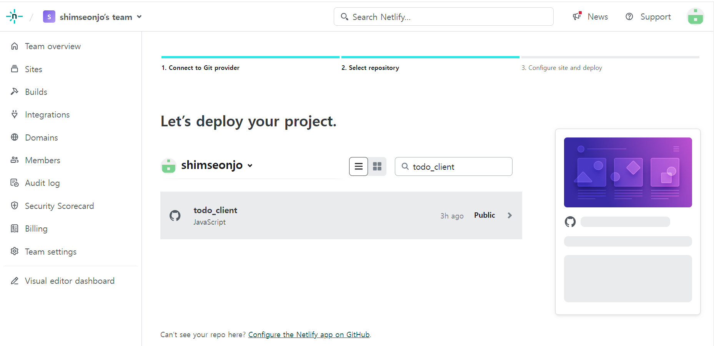This screenshot has width=714, height=346.
Task: Select the todo_client repository
Action: pos(215,210)
